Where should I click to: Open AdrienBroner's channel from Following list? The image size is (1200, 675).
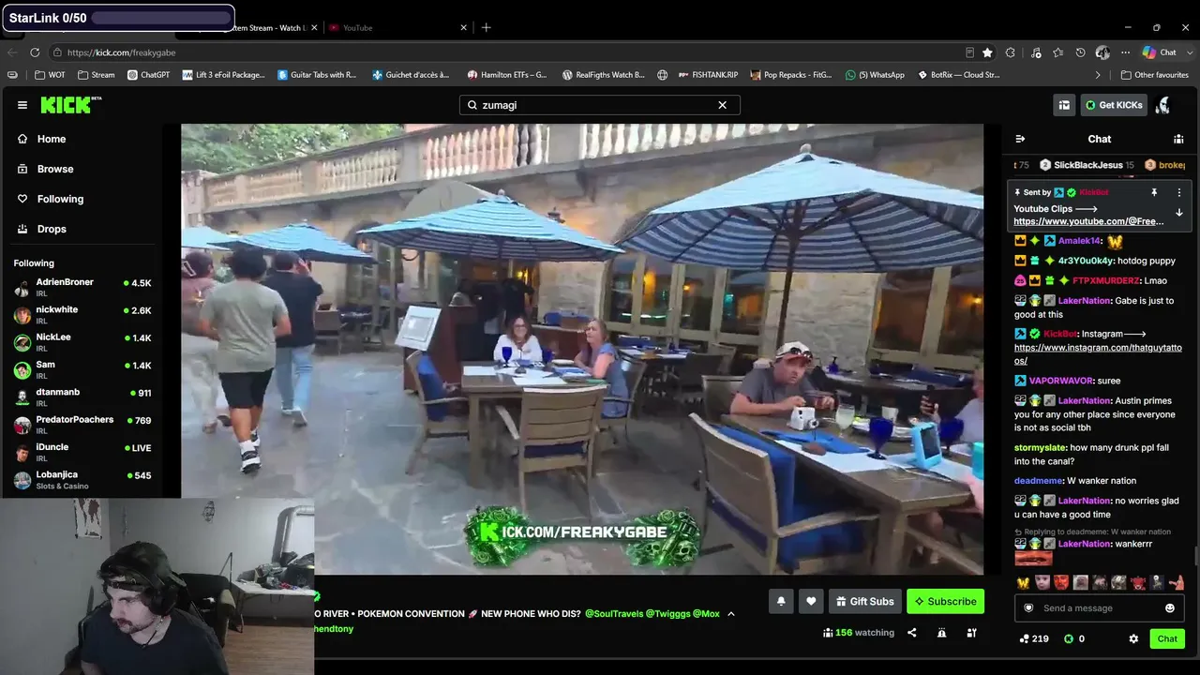coord(82,288)
